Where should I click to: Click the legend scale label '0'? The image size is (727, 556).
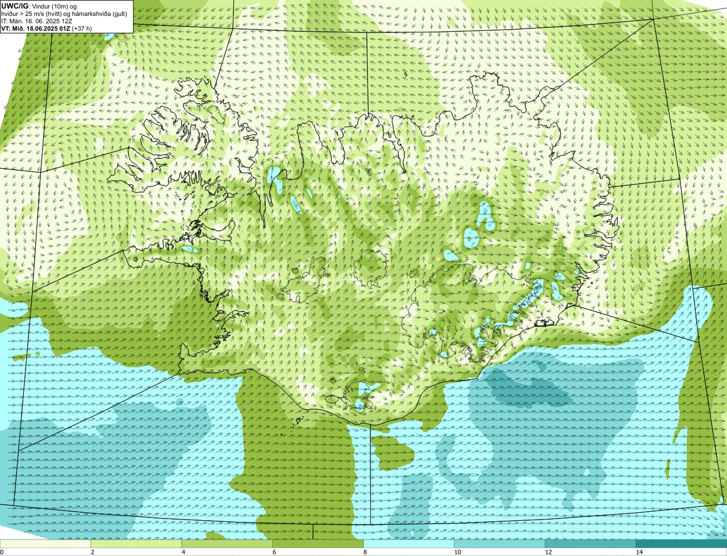(2, 552)
